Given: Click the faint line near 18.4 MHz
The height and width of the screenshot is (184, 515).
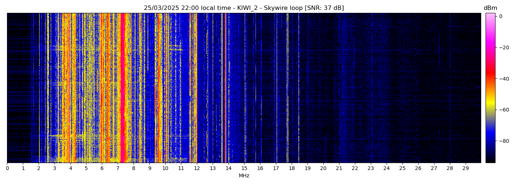Looking at the screenshot, I should (298, 88).
